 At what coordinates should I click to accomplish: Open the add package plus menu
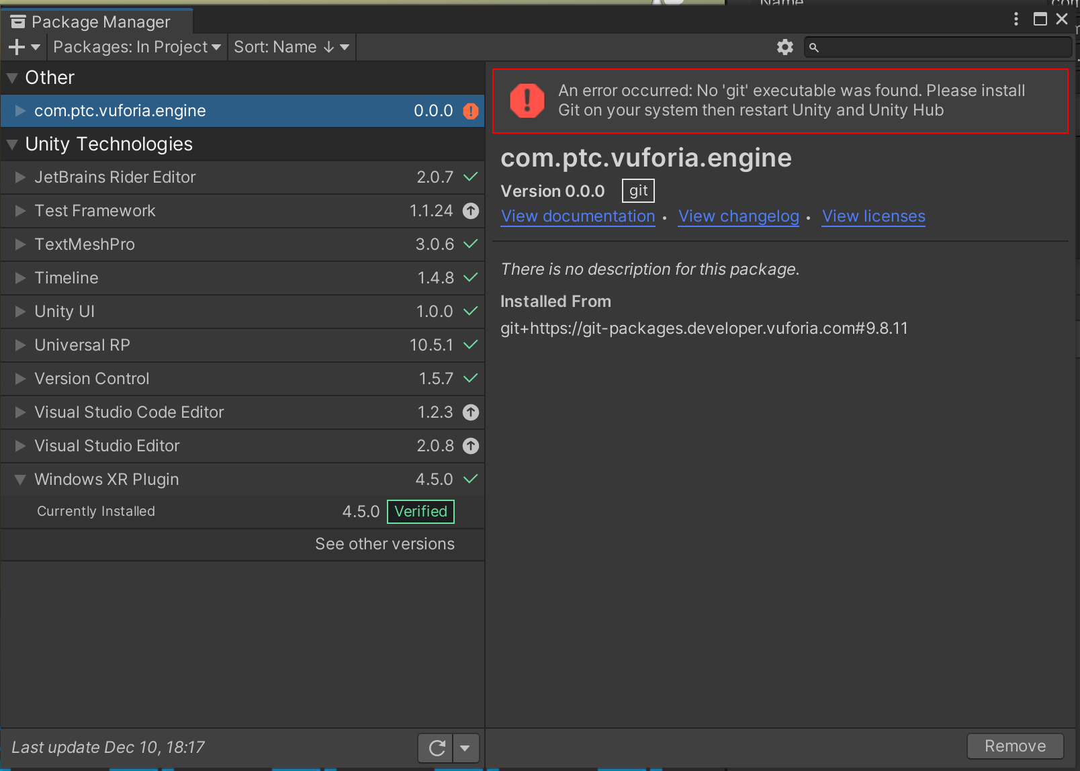coord(24,47)
